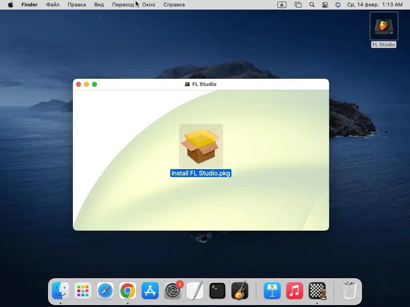Zoom the FL Studio window with green button
The image size is (410, 307).
click(94, 84)
